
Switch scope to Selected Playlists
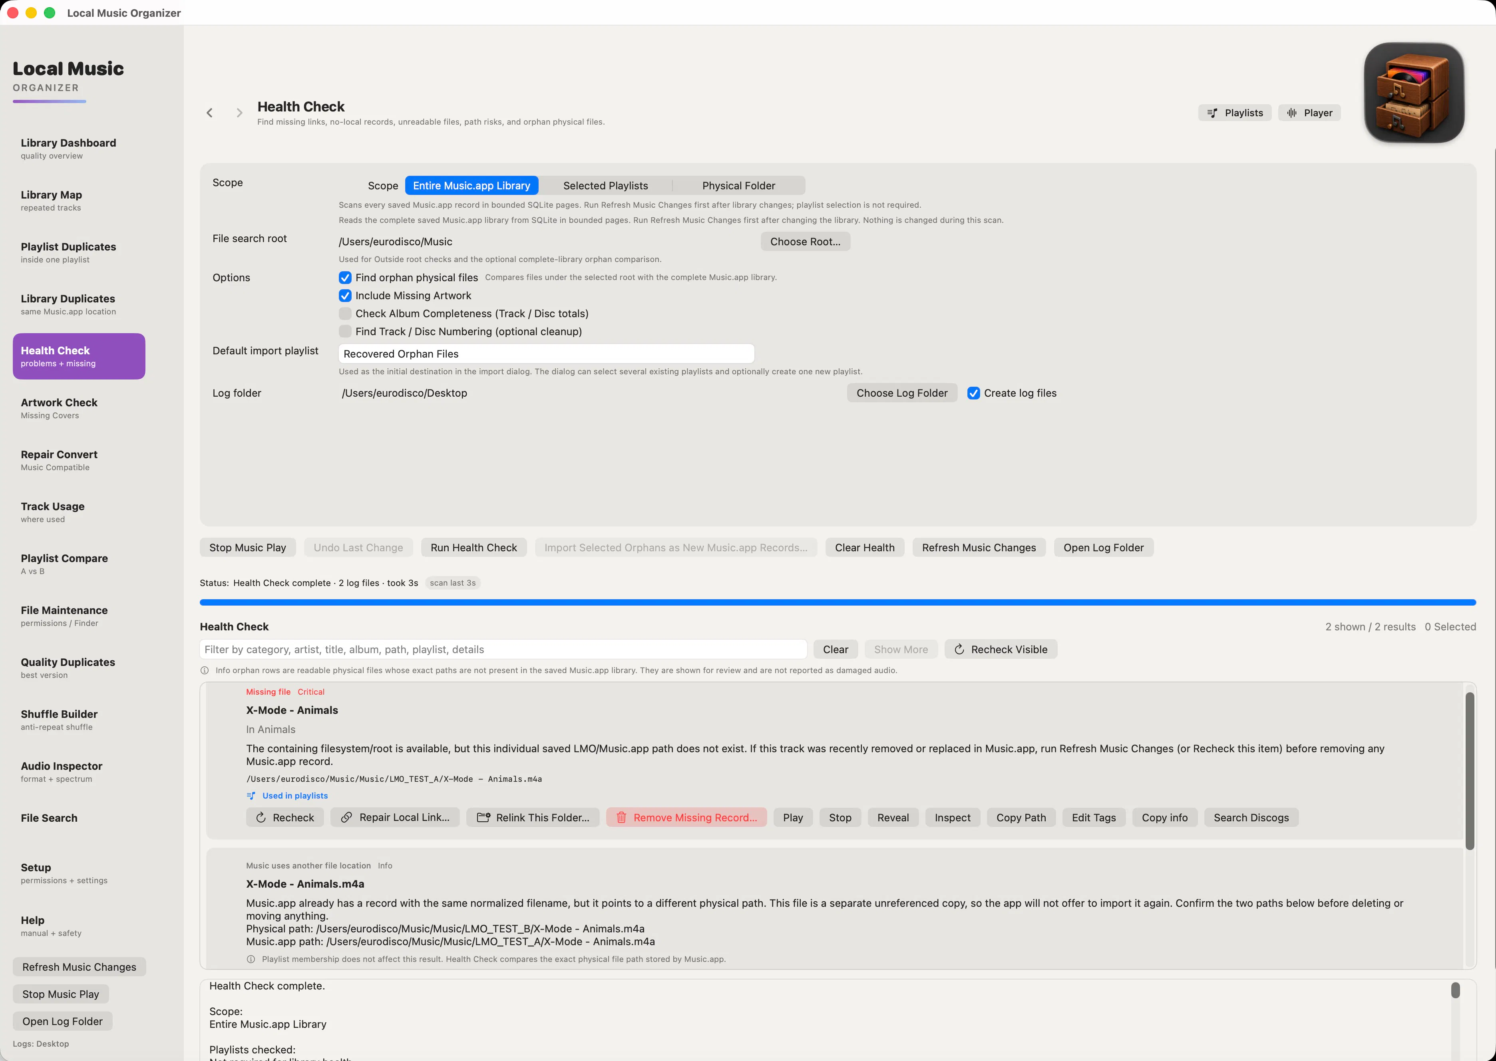[x=605, y=185]
